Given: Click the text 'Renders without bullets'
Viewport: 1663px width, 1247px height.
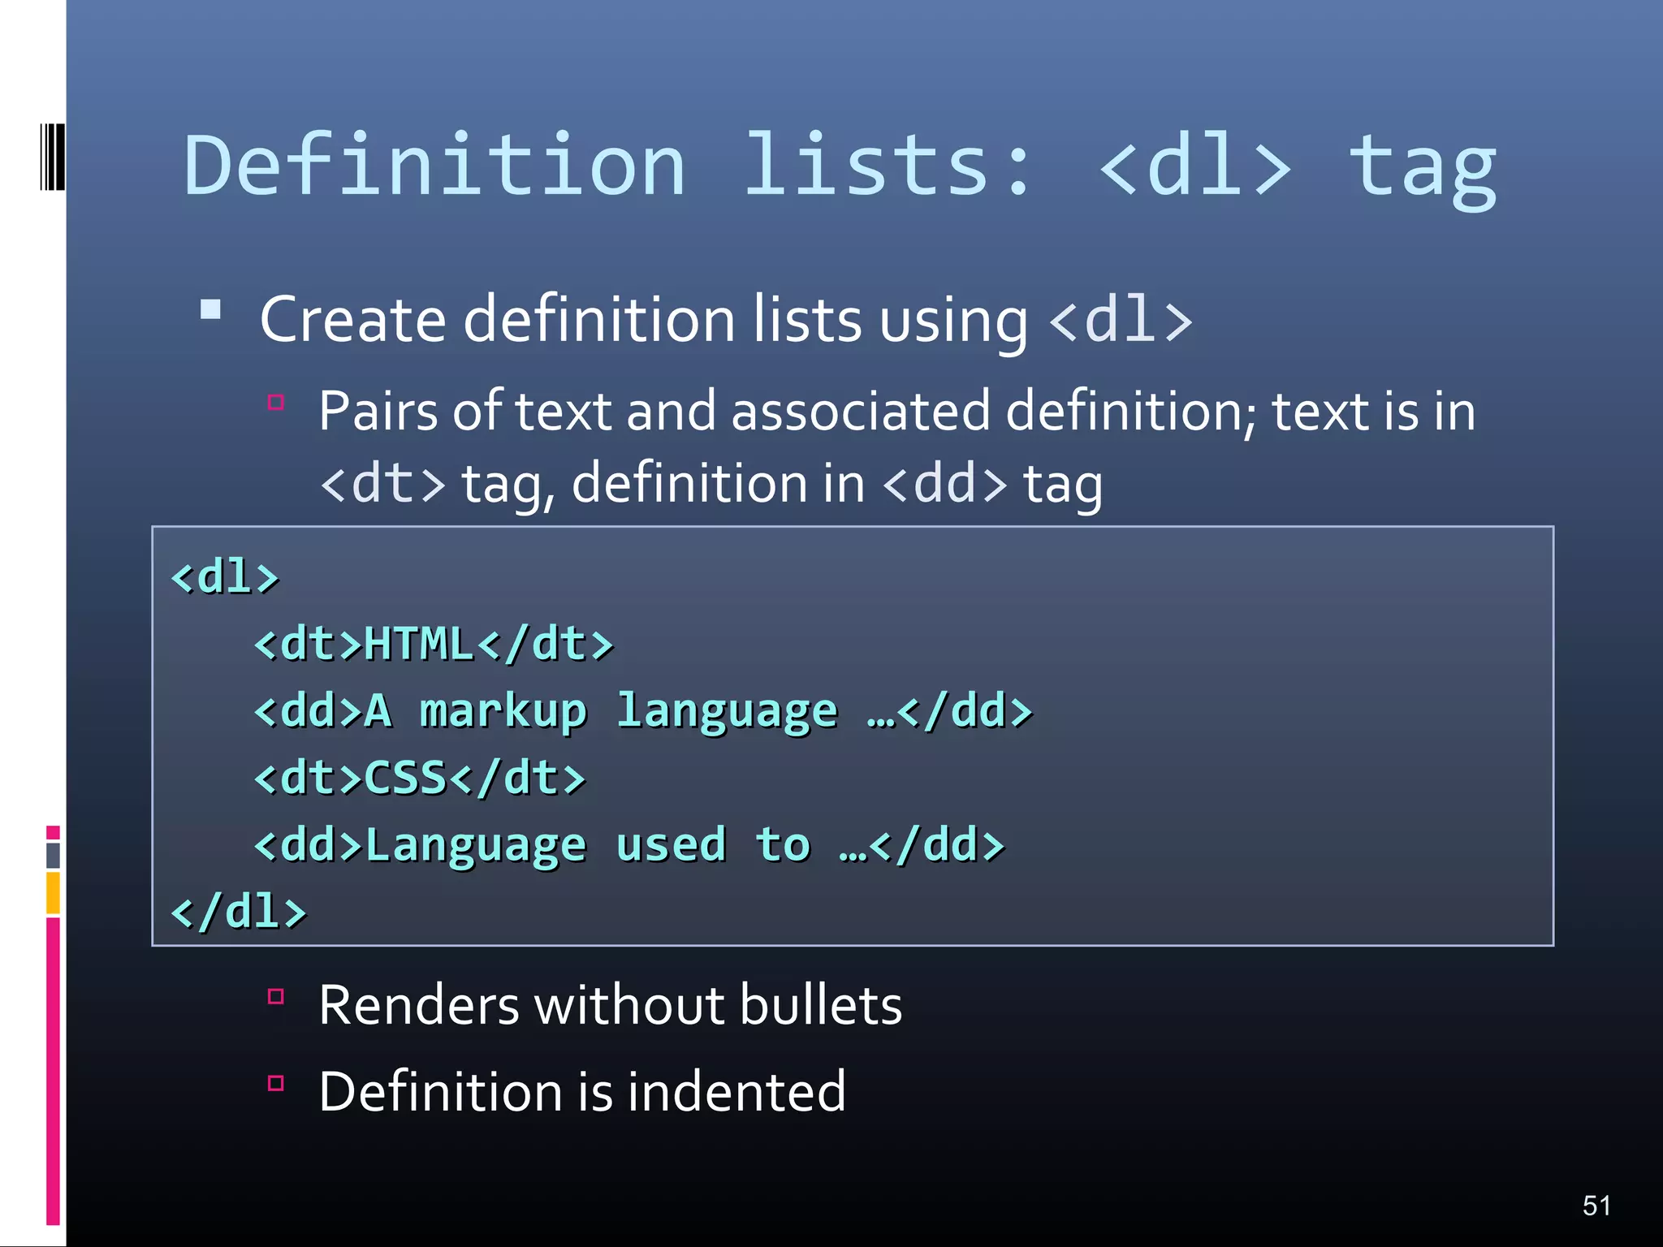Looking at the screenshot, I should 610,1006.
